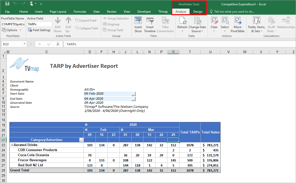Viewport: 296px width, 183px height.
Task: Select the Select All corner triangle
Action: tap(5, 52)
